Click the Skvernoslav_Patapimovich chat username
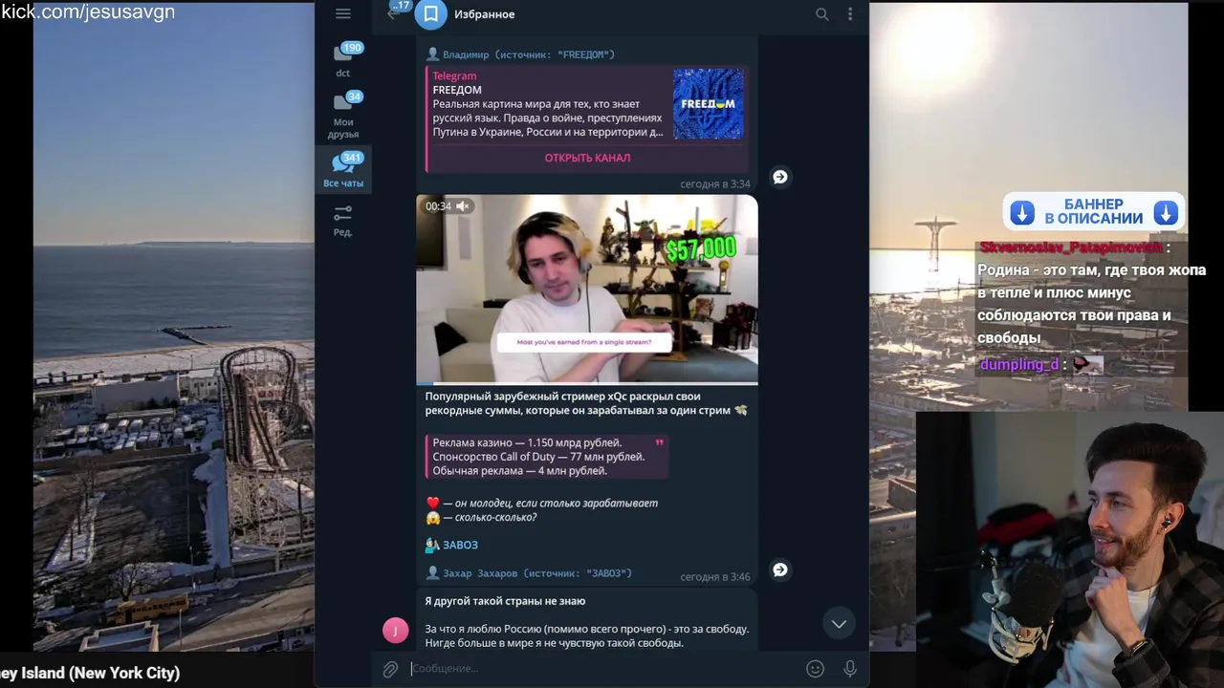1224x688 pixels. (x=1070, y=247)
